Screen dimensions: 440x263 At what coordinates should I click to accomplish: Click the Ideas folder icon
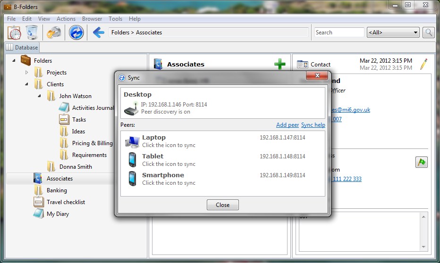coord(64,131)
